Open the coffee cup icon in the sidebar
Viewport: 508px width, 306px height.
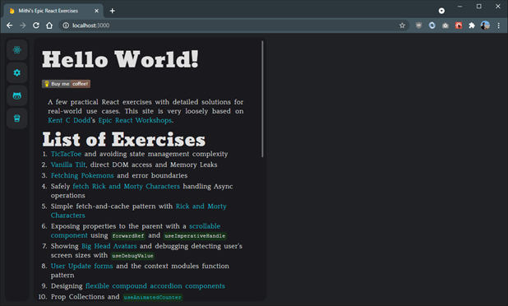[x=16, y=118]
